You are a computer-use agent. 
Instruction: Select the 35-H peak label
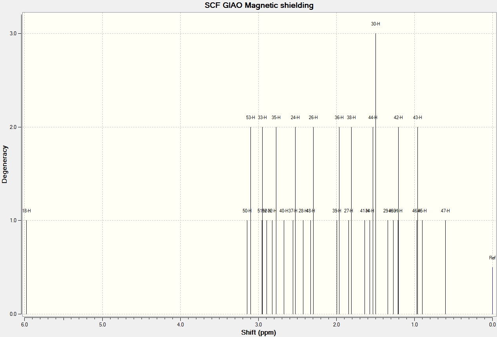tap(276, 118)
